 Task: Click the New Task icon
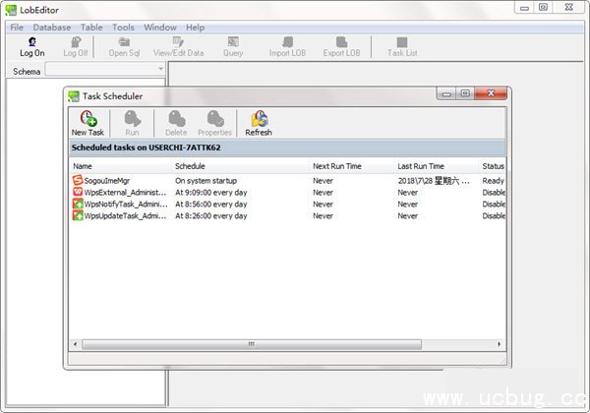pos(88,118)
